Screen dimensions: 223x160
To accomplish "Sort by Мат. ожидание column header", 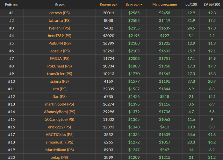I will coord(165,4).
